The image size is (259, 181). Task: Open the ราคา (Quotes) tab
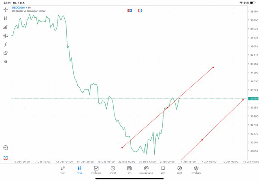click(63, 170)
